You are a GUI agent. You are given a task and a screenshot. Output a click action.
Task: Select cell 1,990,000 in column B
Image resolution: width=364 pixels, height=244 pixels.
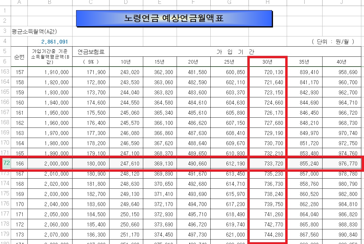pyautogui.click(x=50, y=153)
